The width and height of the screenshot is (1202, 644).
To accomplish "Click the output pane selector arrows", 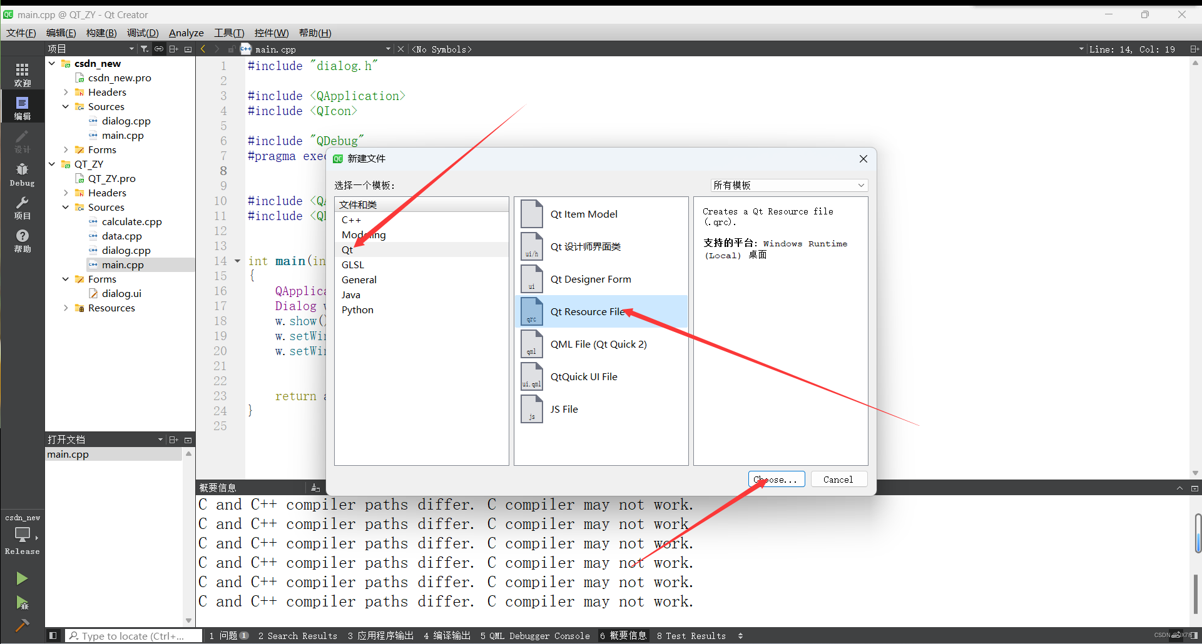I will [740, 635].
